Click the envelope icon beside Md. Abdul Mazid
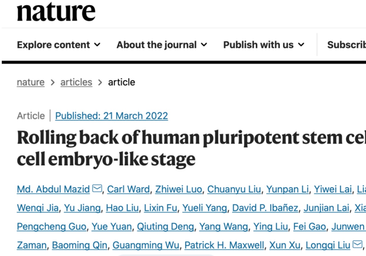The width and height of the screenshot is (366, 256). 97,188
